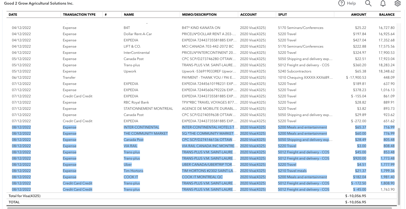Click the ACCOUNT column header
This screenshot has height=209, width=406.
coord(248,15)
